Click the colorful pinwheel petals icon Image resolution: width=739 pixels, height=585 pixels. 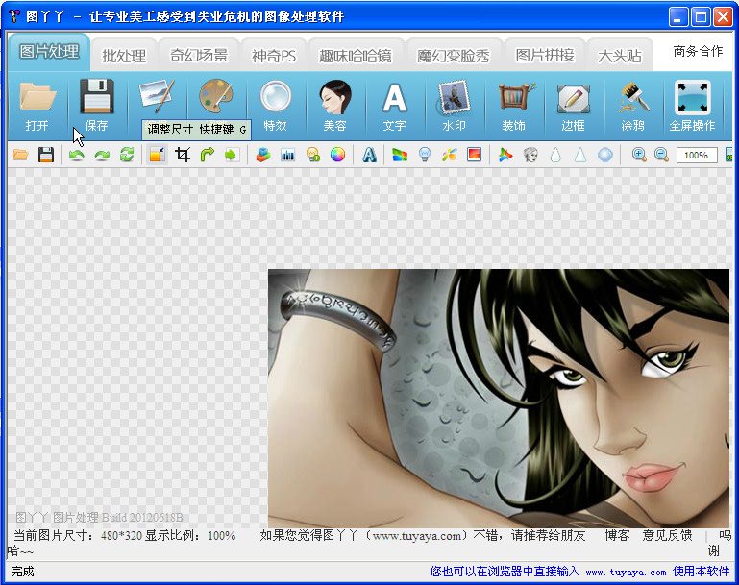[450, 155]
